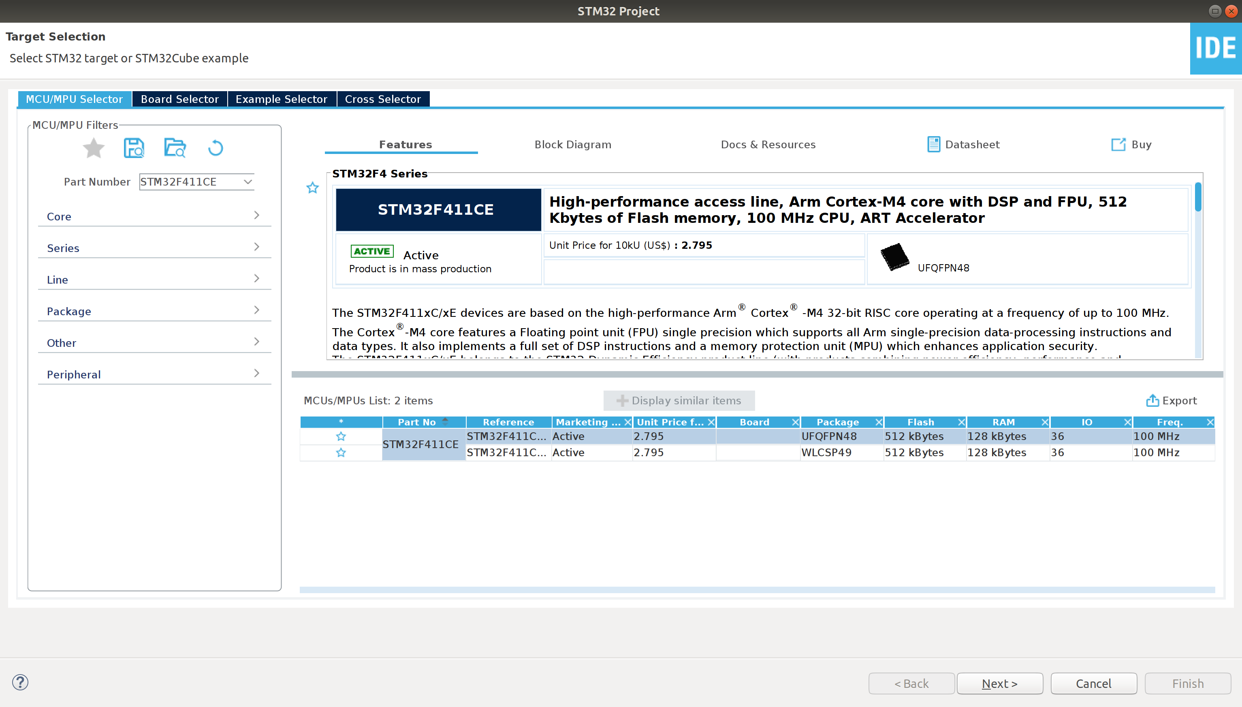The width and height of the screenshot is (1242, 707).
Task: Open the Part Number dropdown
Action: (x=248, y=182)
